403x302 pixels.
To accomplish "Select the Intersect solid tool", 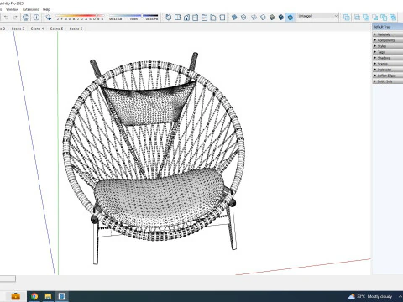I will click(358, 18).
